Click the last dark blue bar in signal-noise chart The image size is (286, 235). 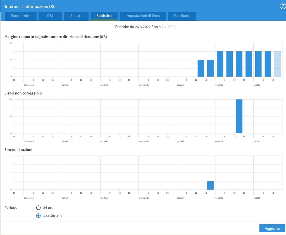click(x=268, y=64)
